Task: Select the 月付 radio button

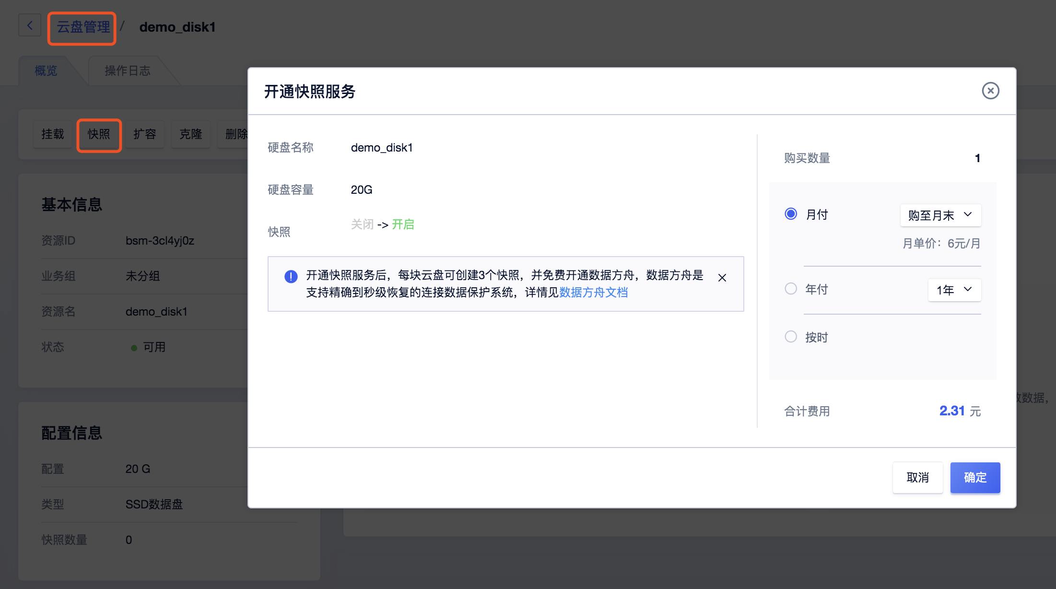Action: (x=790, y=214)
